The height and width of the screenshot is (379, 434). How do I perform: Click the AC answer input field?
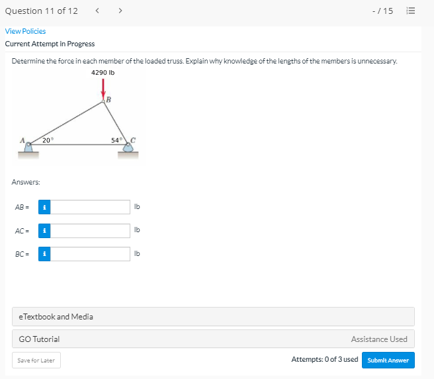[90, 231]
